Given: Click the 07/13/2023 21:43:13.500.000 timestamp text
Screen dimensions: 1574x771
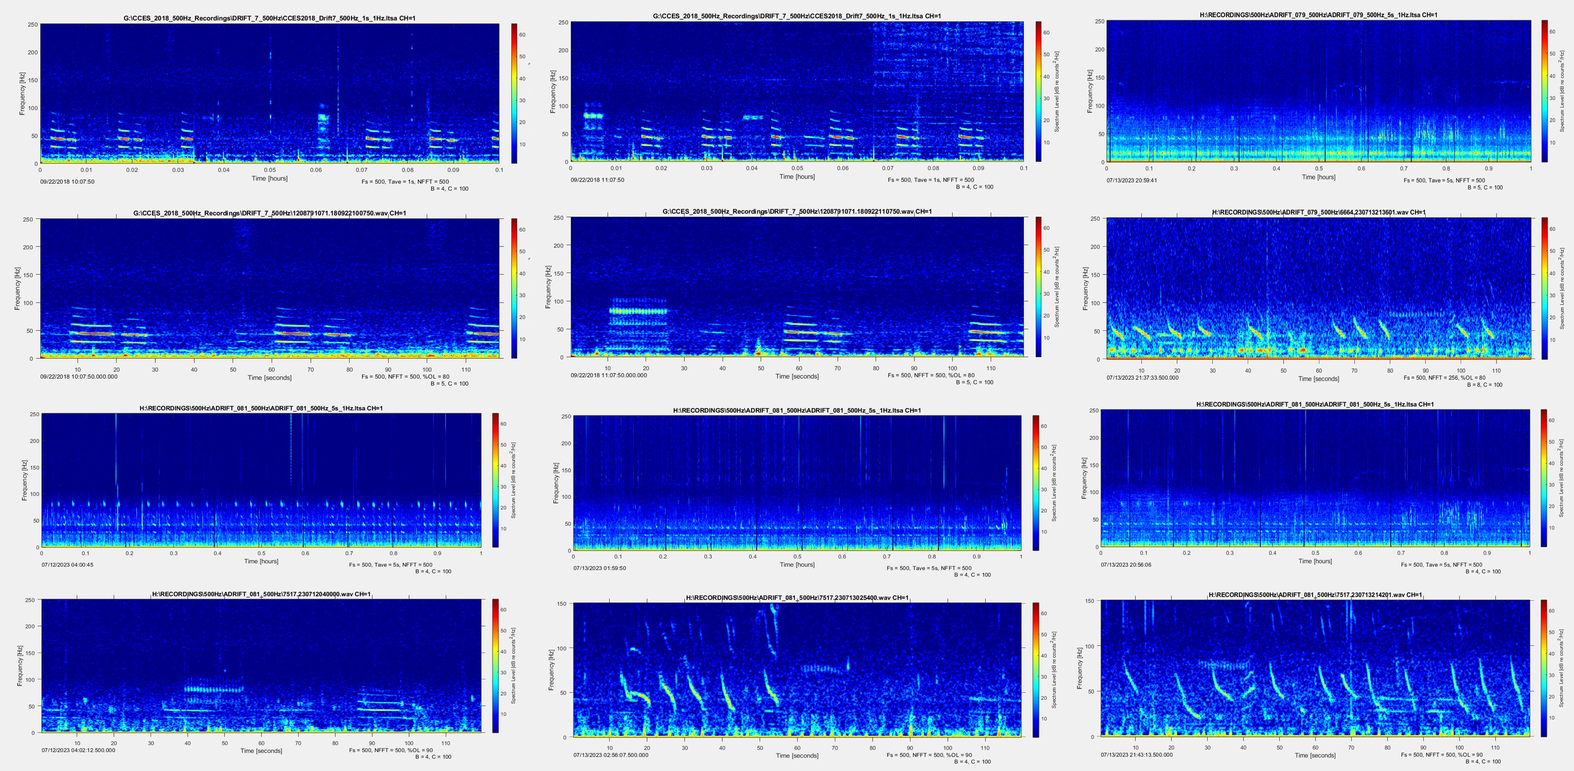Looking at the screenshot, I should 1136,755.
